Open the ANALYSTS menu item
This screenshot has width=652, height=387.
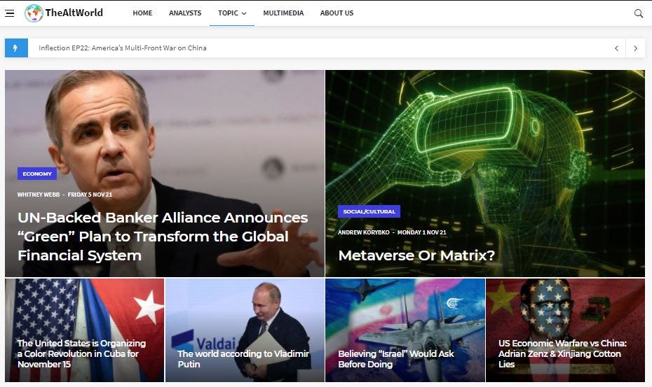coord(185,13)
